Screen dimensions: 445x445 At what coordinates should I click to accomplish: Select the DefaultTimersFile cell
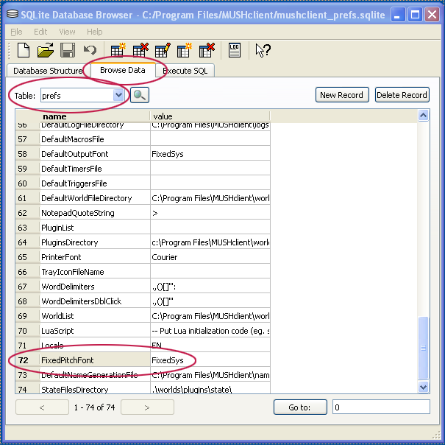(95, 169)
